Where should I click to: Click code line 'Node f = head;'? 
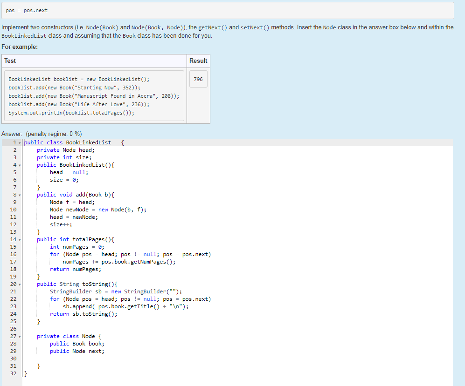(x=72, y=202)
